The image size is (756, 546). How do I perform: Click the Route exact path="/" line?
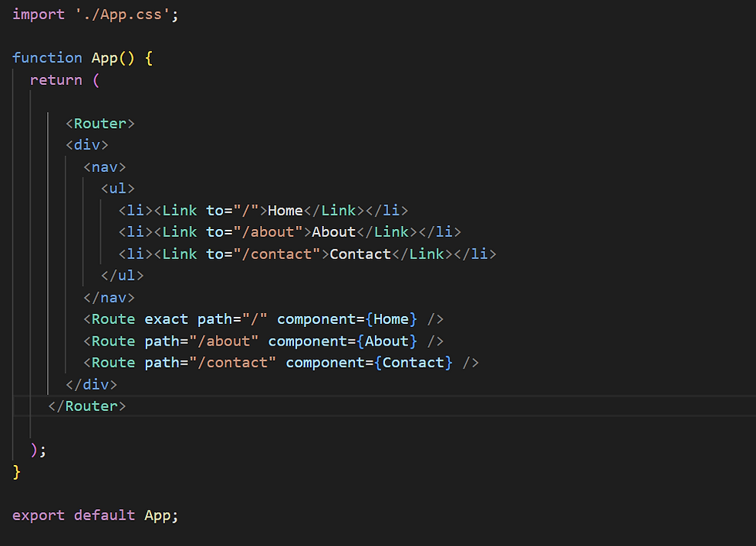click(263, 319)
